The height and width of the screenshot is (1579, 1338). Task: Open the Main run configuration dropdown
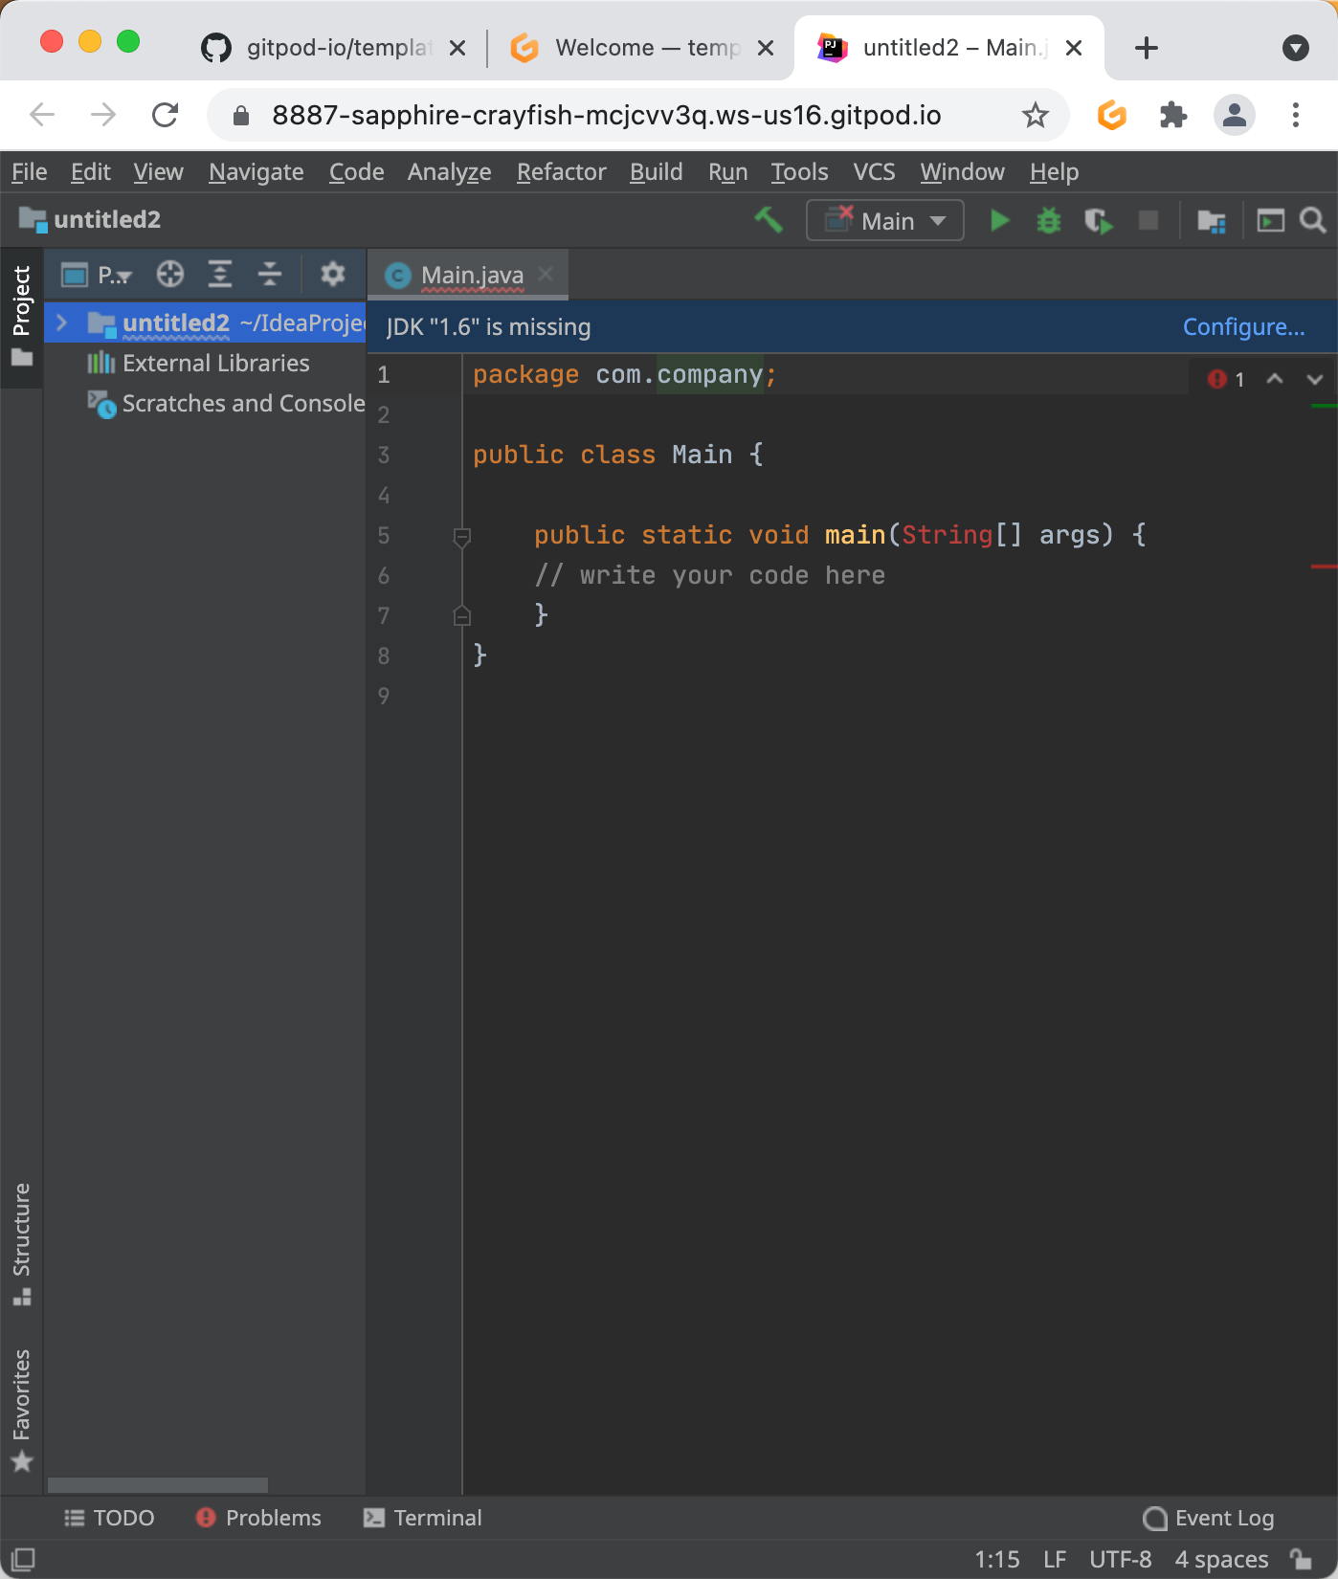tap(885, 221)
